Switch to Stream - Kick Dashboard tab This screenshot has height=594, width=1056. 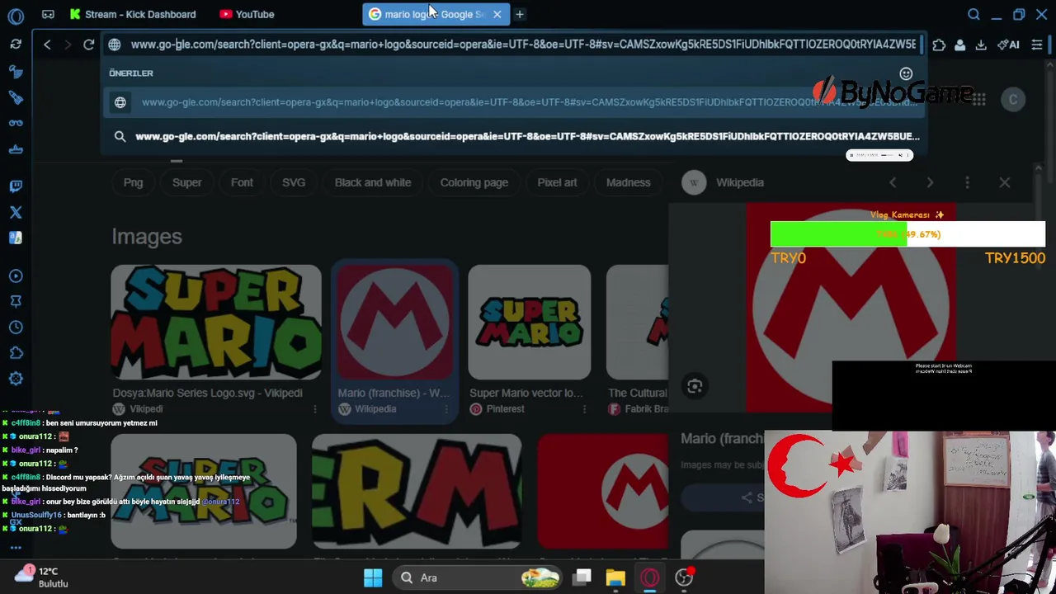[x=132, y=14]
